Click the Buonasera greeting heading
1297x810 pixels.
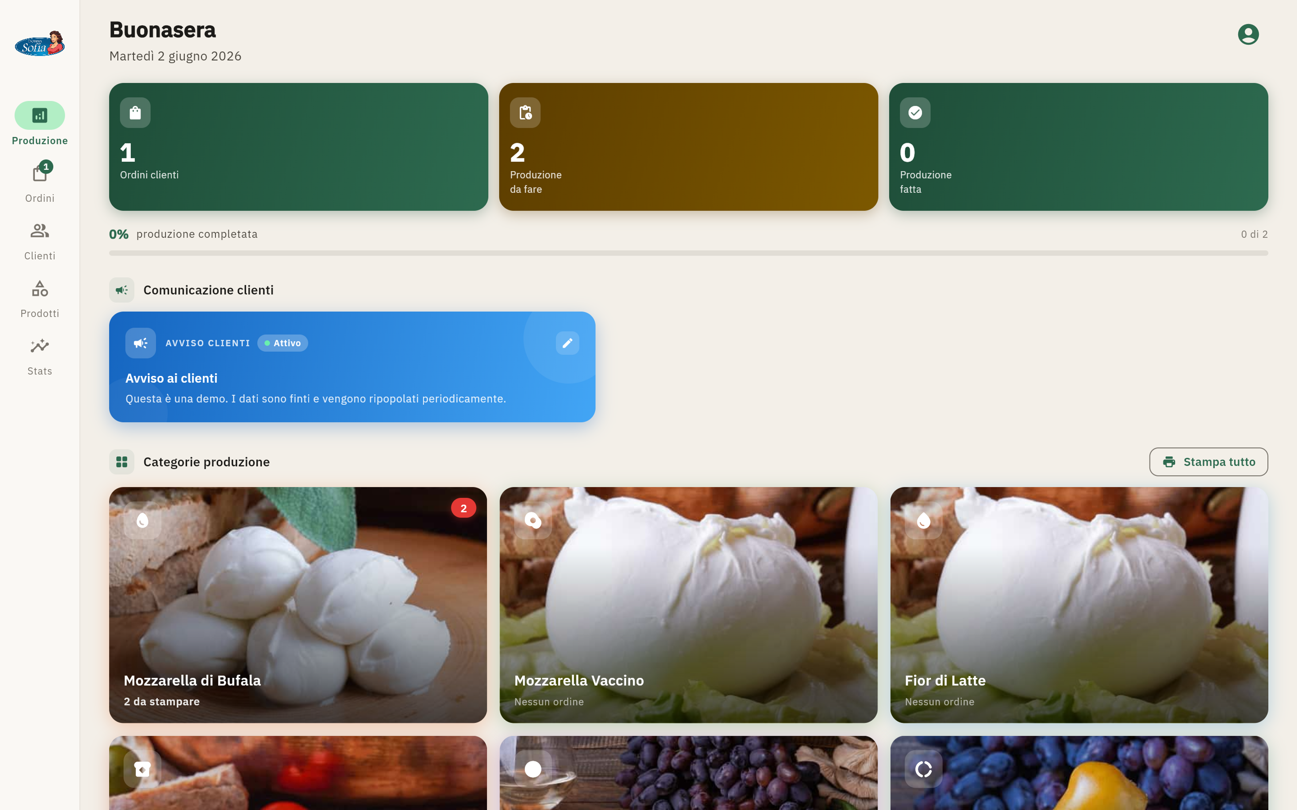[162, 29]
